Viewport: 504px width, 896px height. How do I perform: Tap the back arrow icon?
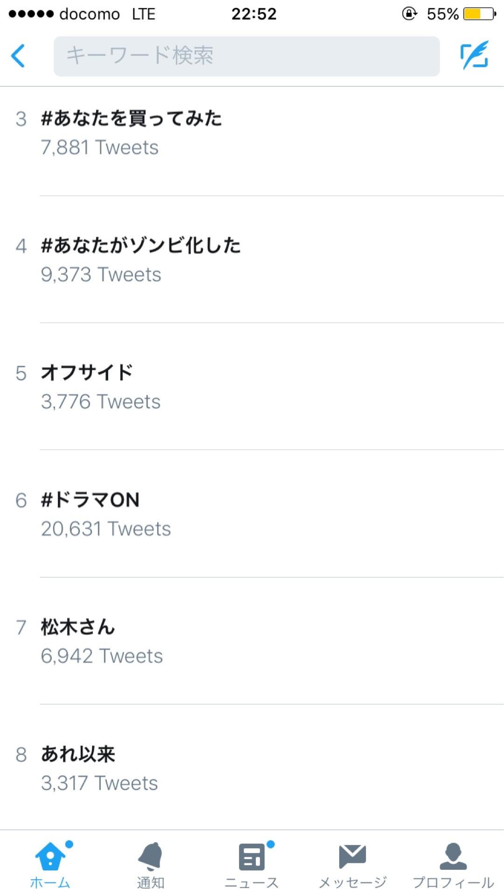click(18, 56)
